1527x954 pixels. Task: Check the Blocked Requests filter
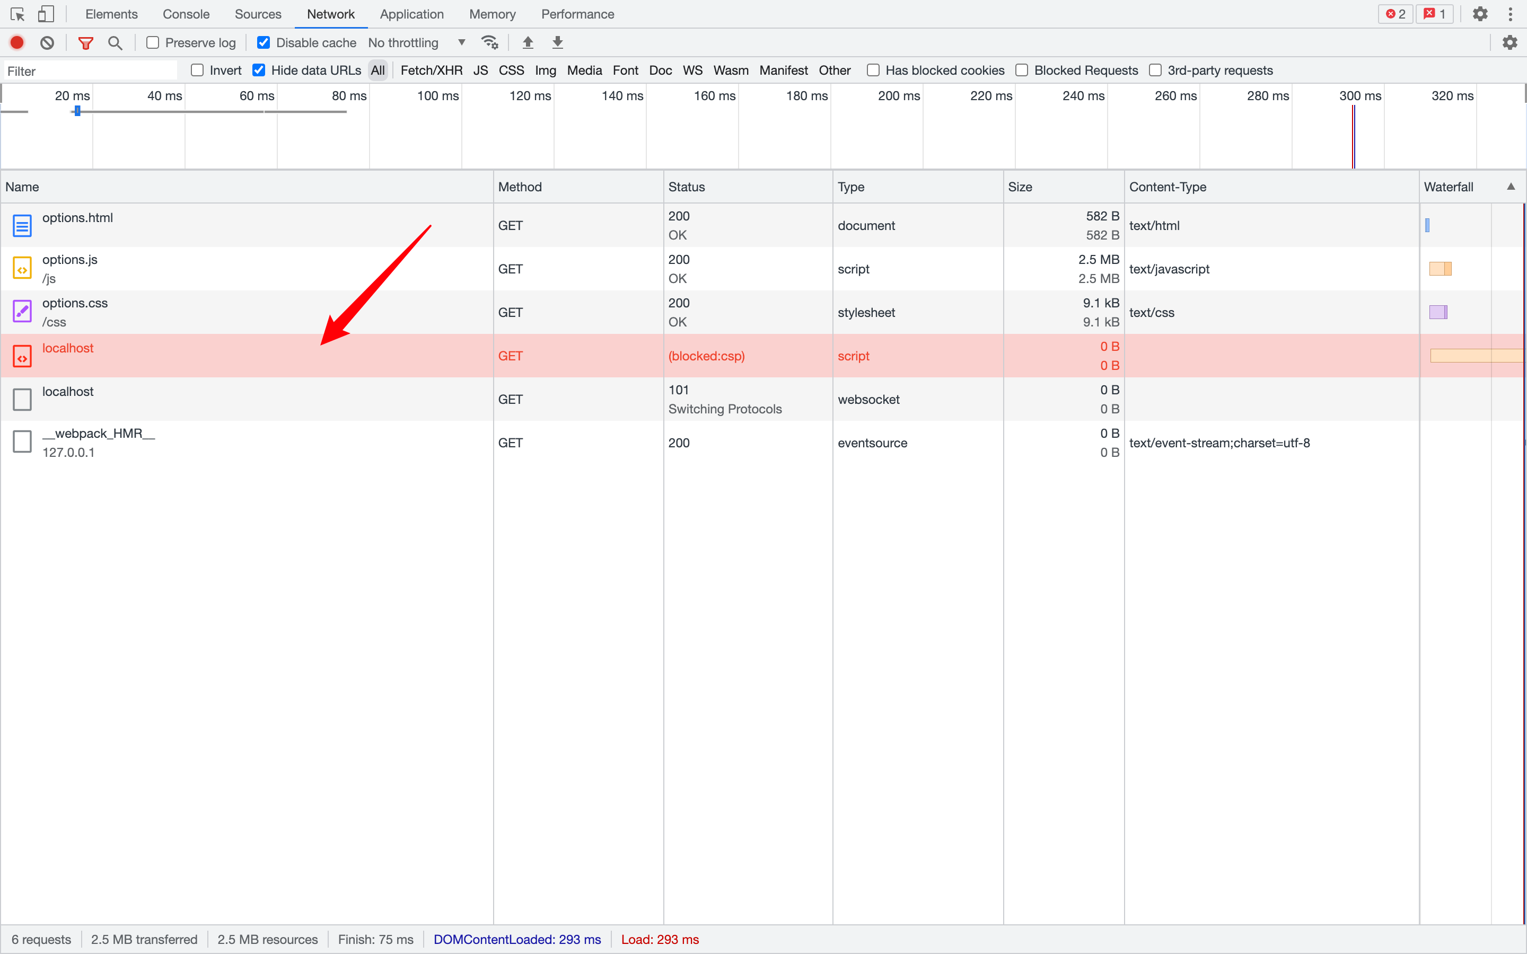point(1022,70)
